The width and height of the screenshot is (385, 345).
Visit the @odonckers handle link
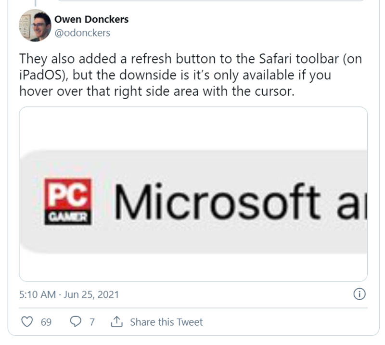(x=83, y=33)
